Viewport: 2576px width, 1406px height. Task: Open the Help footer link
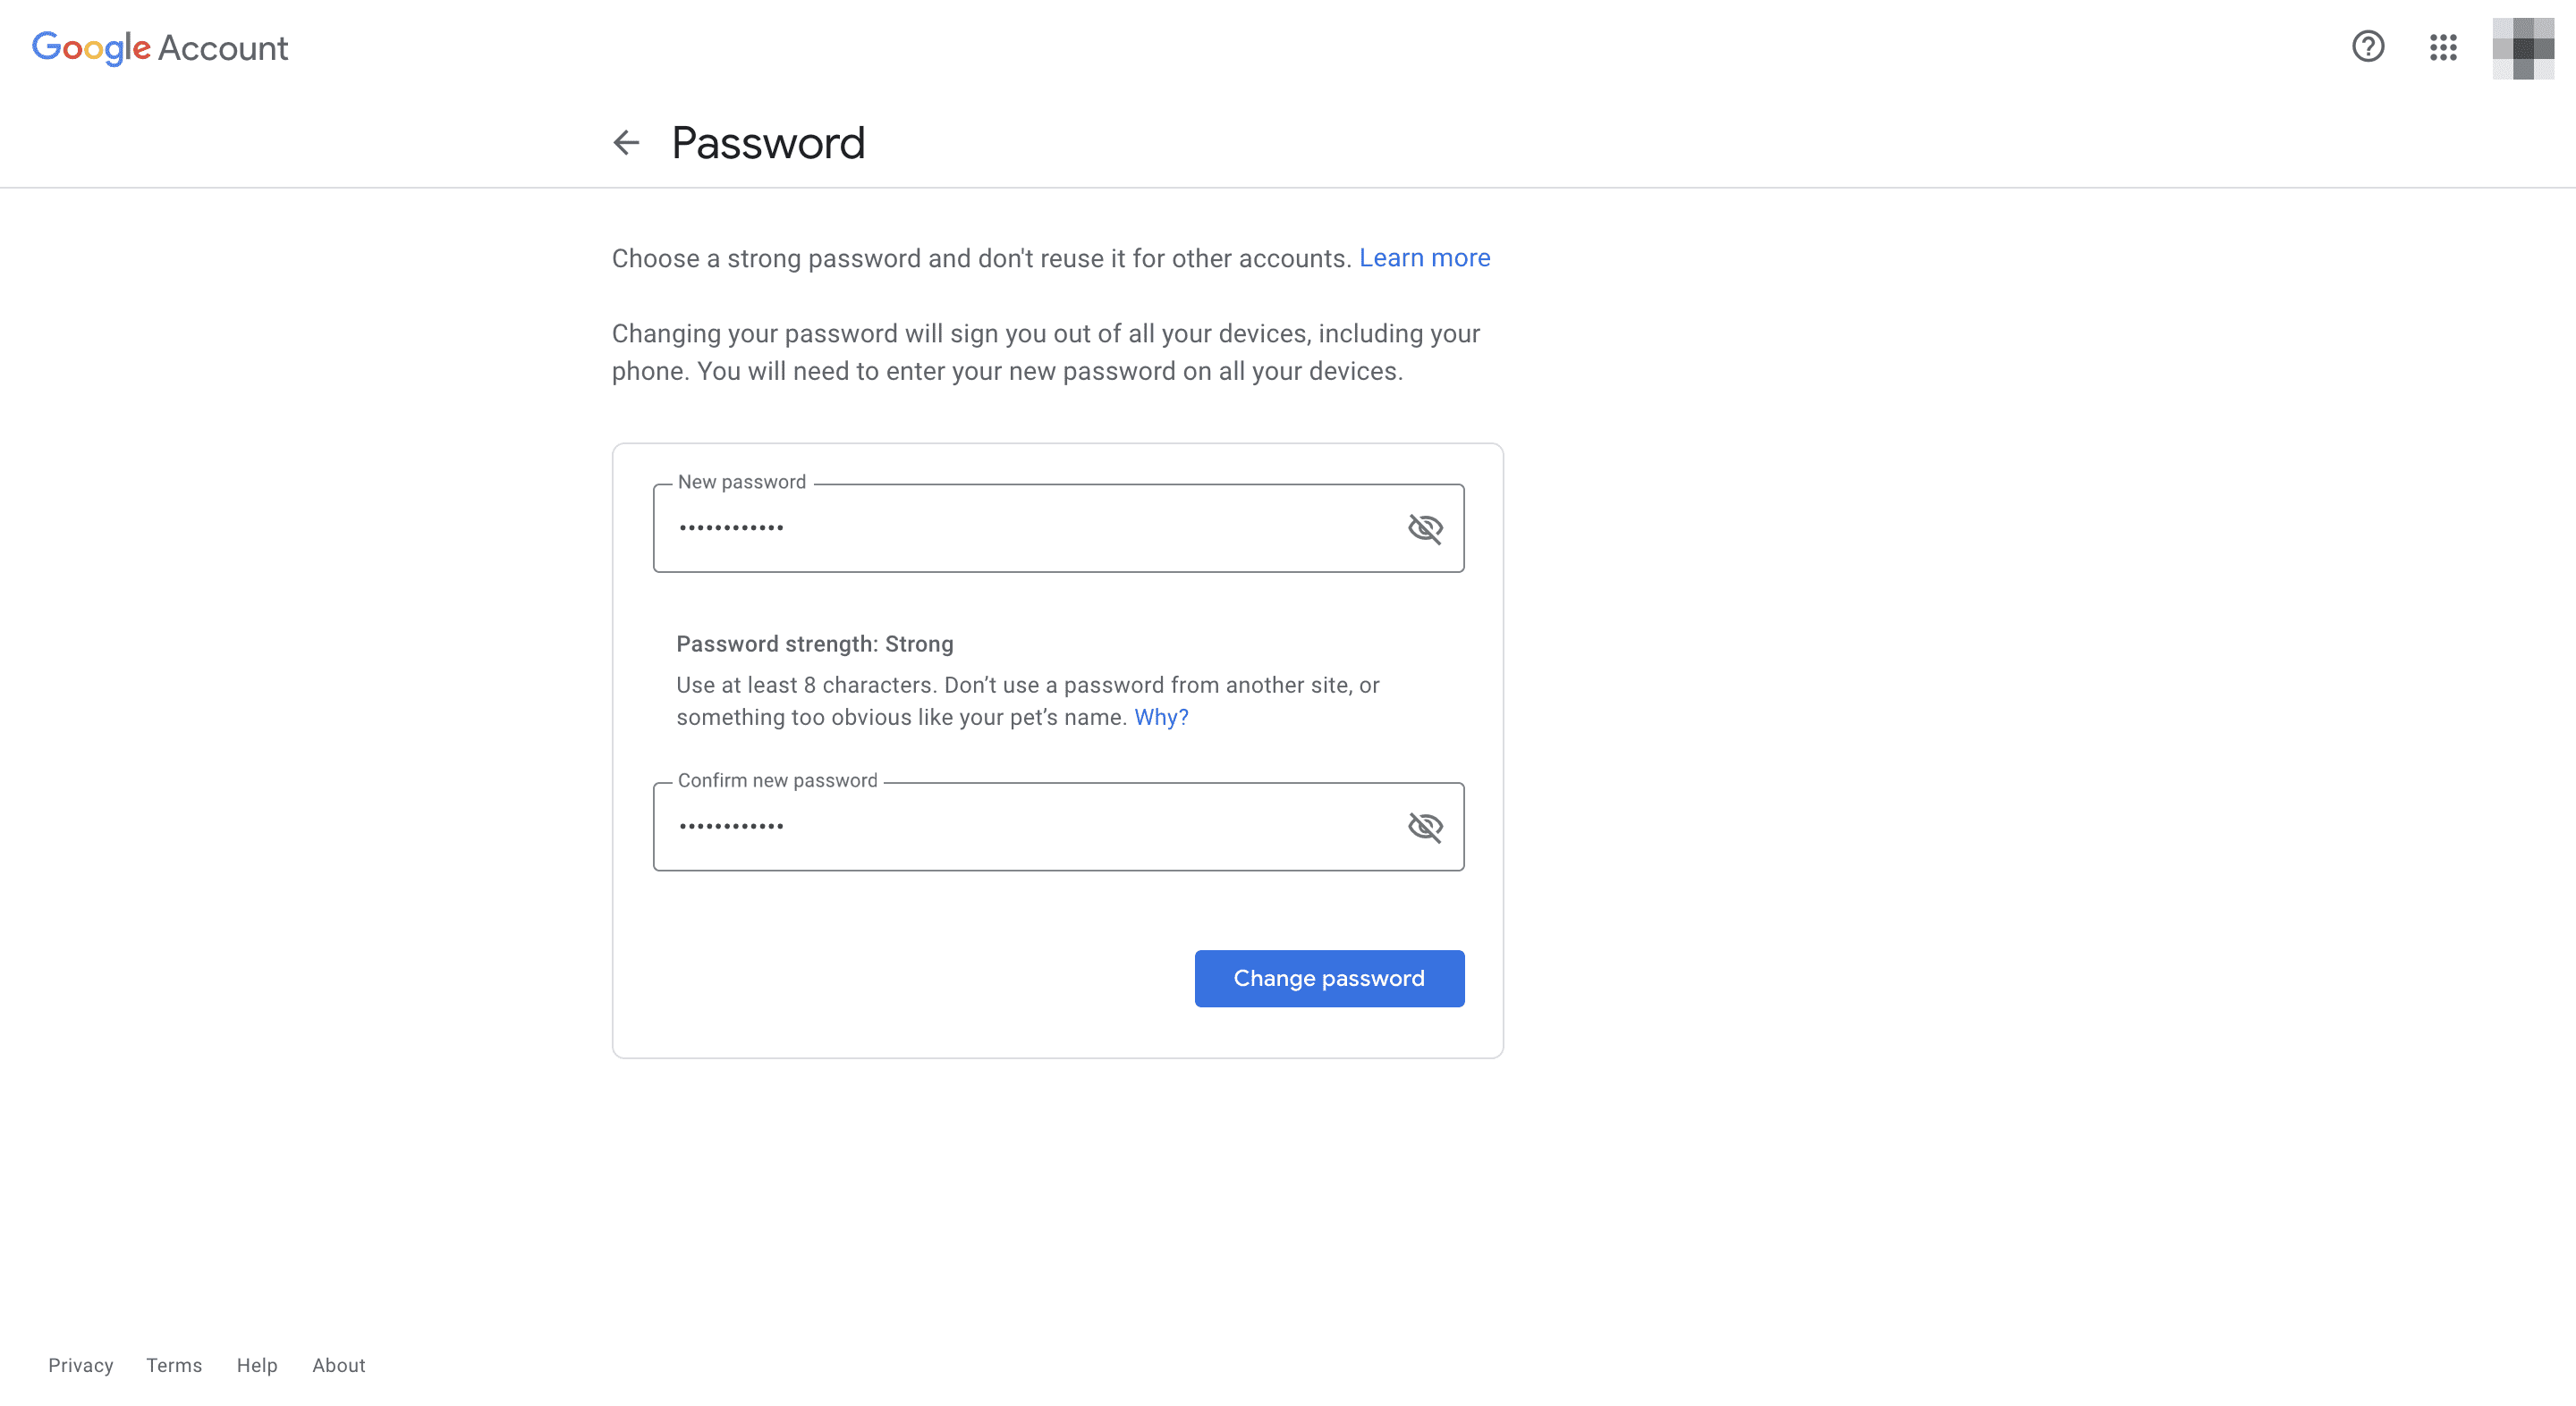pyautogui.click(x=256, y=1365)
